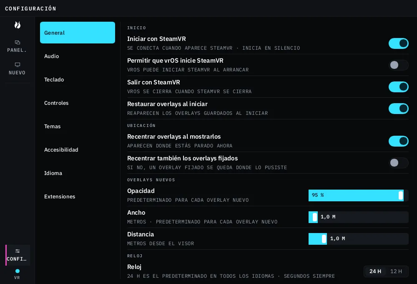Enable Recentrar también los overlays fijados
The image size is (417, 284).
(x=398, y=163)
